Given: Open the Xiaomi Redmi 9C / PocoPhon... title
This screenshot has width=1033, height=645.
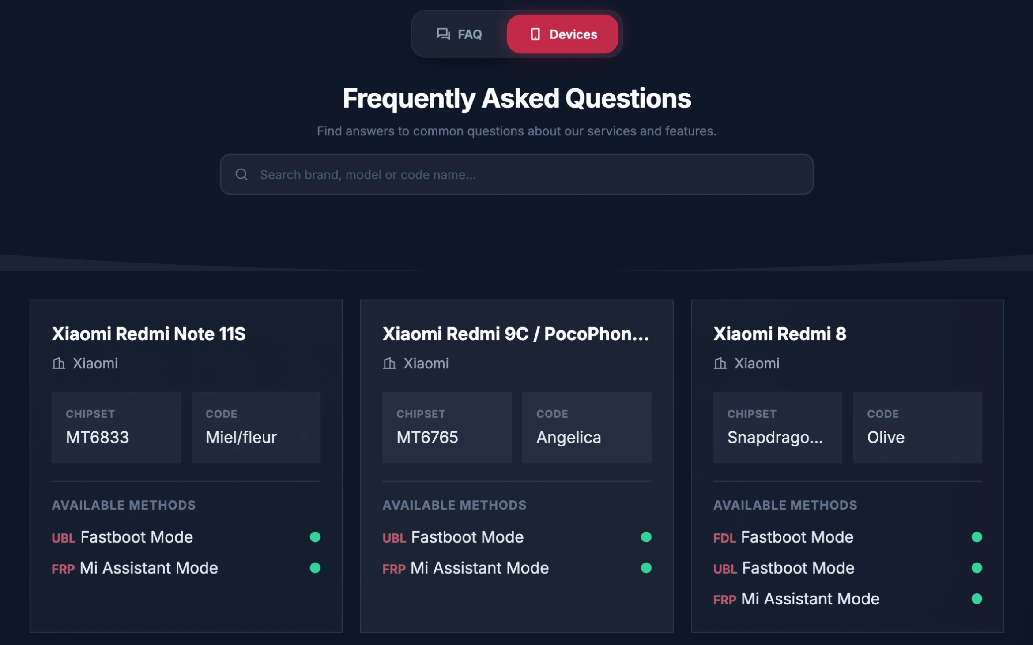Looking at the screenshot, I should tap(516, 334).
